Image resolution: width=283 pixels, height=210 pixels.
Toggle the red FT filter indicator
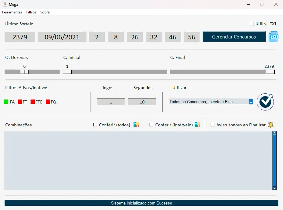pos(20,102)
